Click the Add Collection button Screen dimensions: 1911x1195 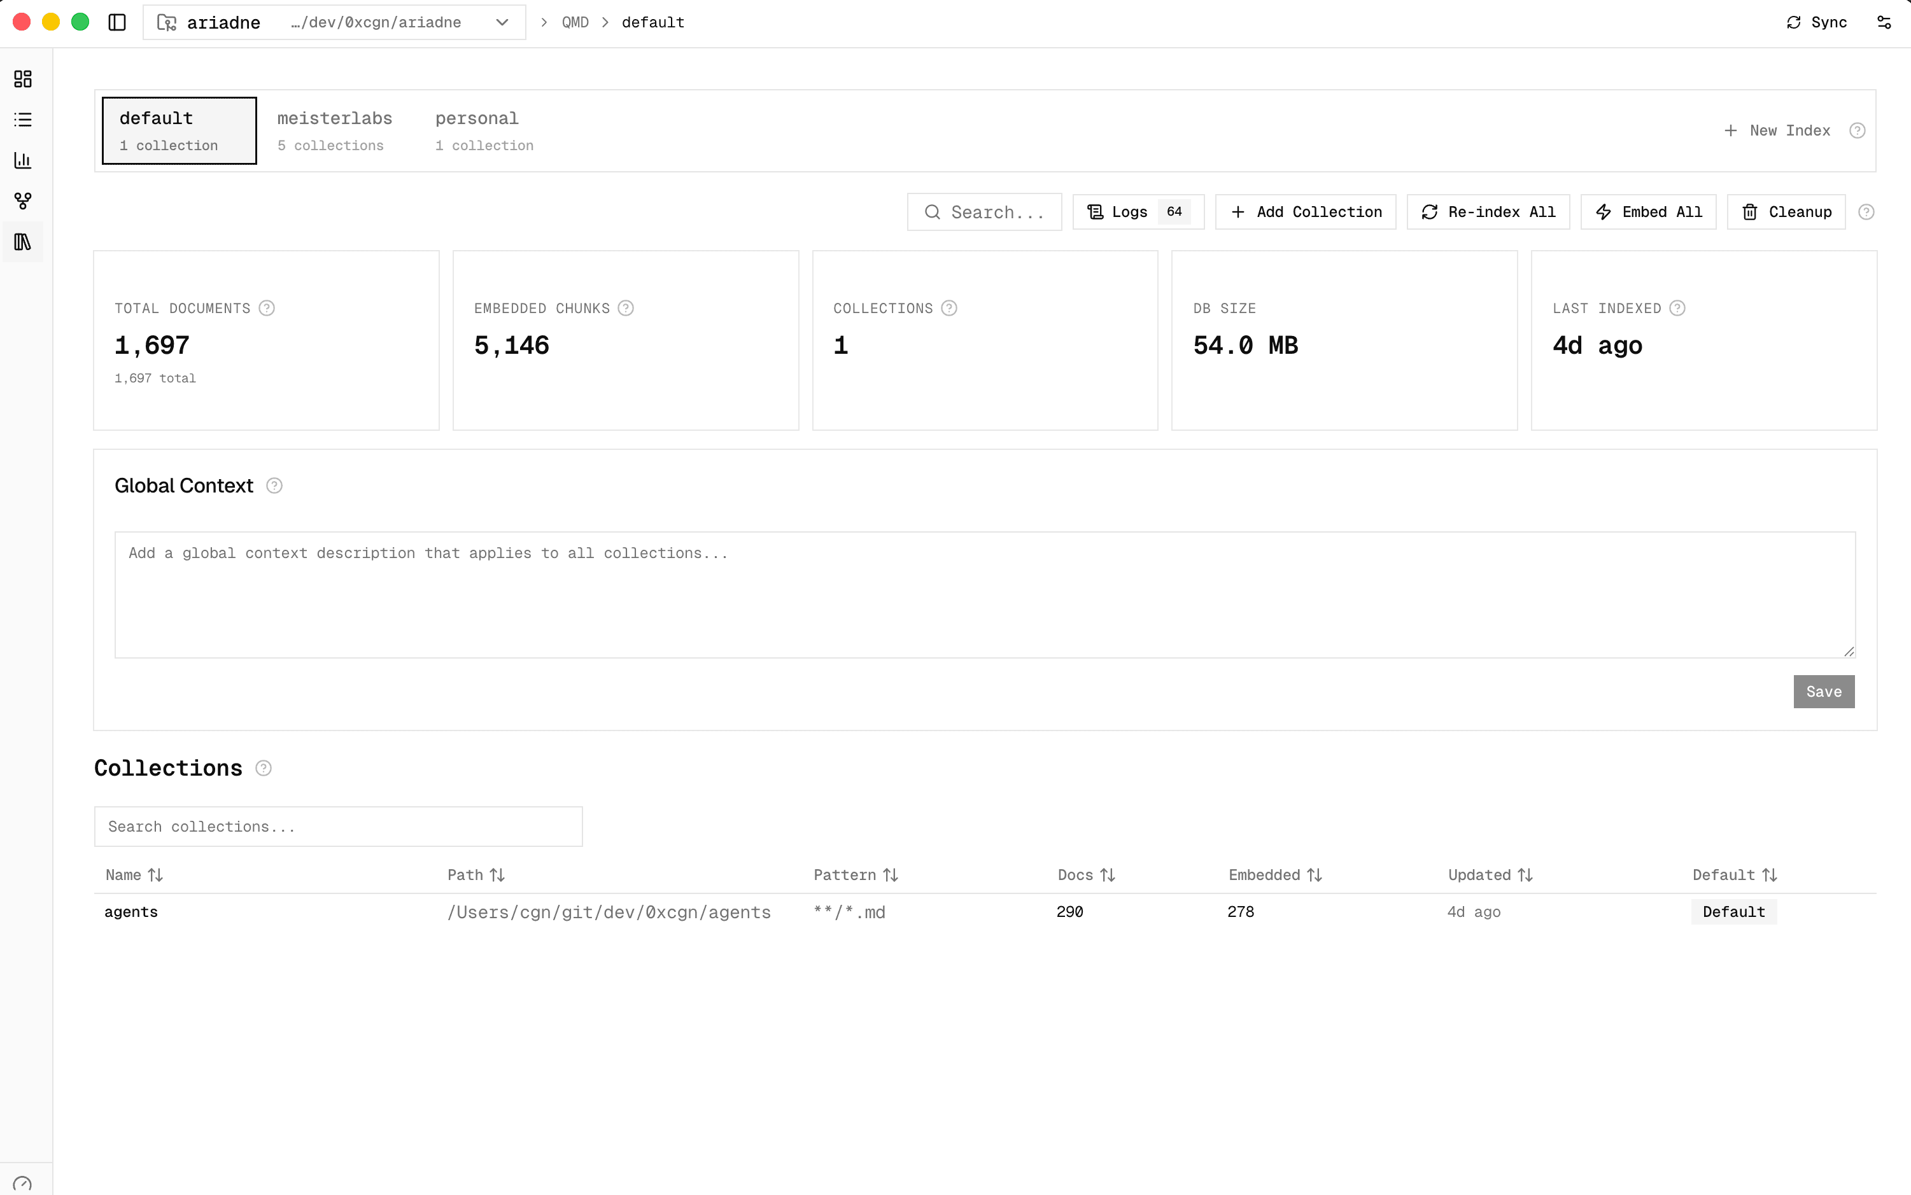pos(1304,212)
